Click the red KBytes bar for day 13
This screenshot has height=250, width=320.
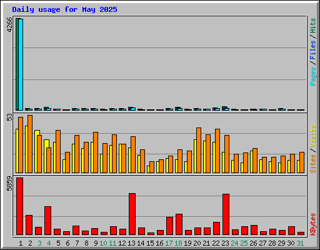tap(132, 214)
